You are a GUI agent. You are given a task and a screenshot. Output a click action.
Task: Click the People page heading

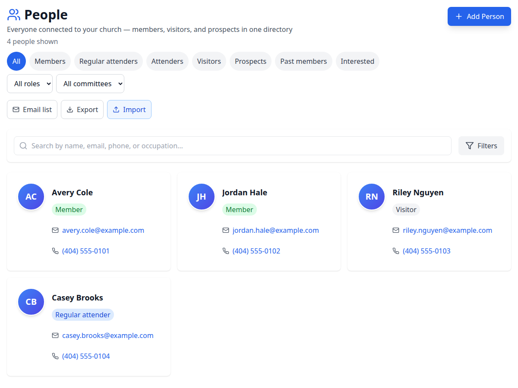[46, 15]
